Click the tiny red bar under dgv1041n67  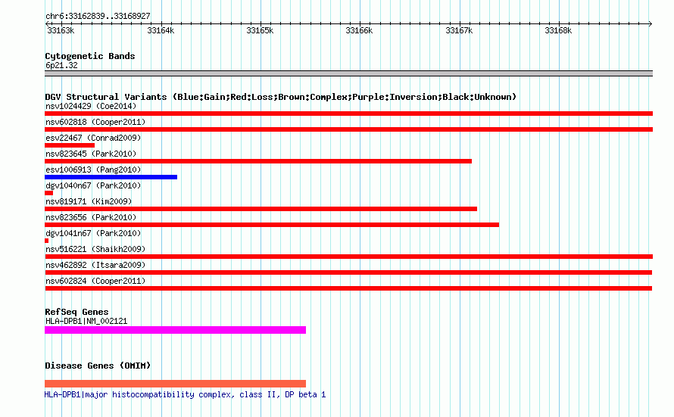[46, 241]
